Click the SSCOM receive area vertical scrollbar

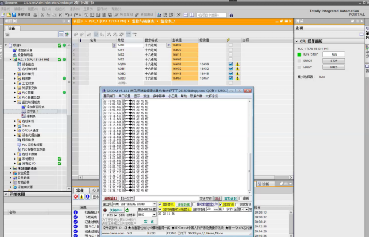249,146
